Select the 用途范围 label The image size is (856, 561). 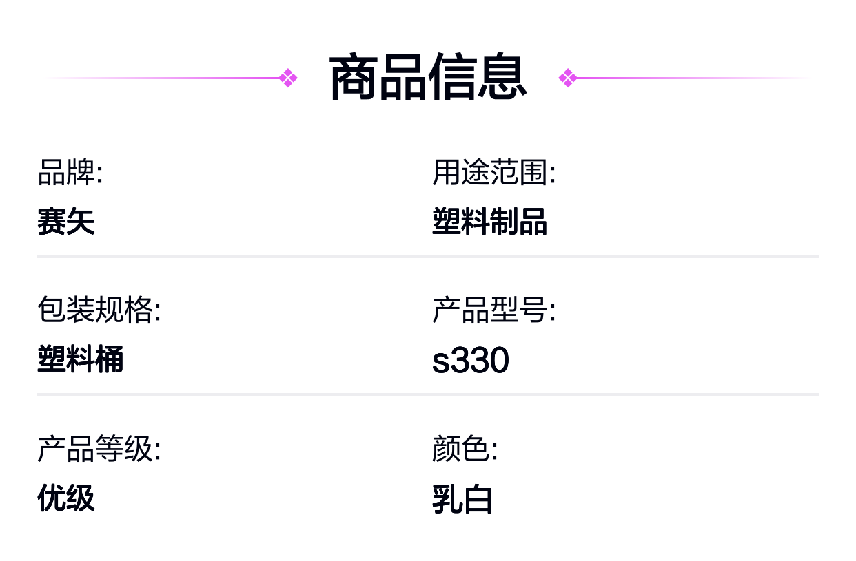click(x=493, y=173)
